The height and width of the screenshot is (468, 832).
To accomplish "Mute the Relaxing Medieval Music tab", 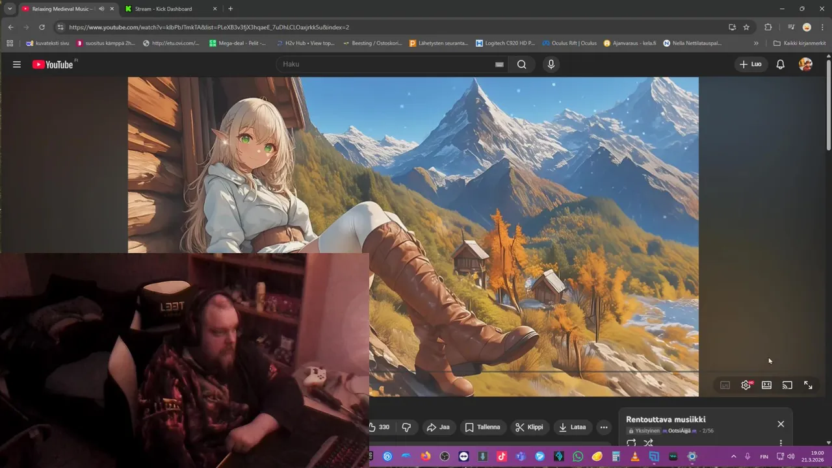I will 101,9.
